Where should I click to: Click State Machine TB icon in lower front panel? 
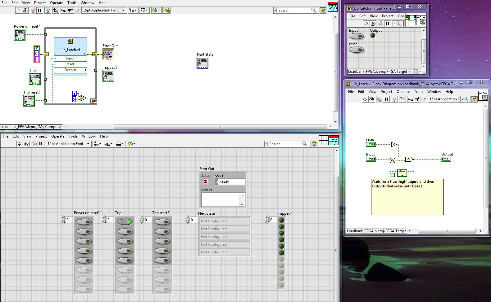(x=334, y=140)
